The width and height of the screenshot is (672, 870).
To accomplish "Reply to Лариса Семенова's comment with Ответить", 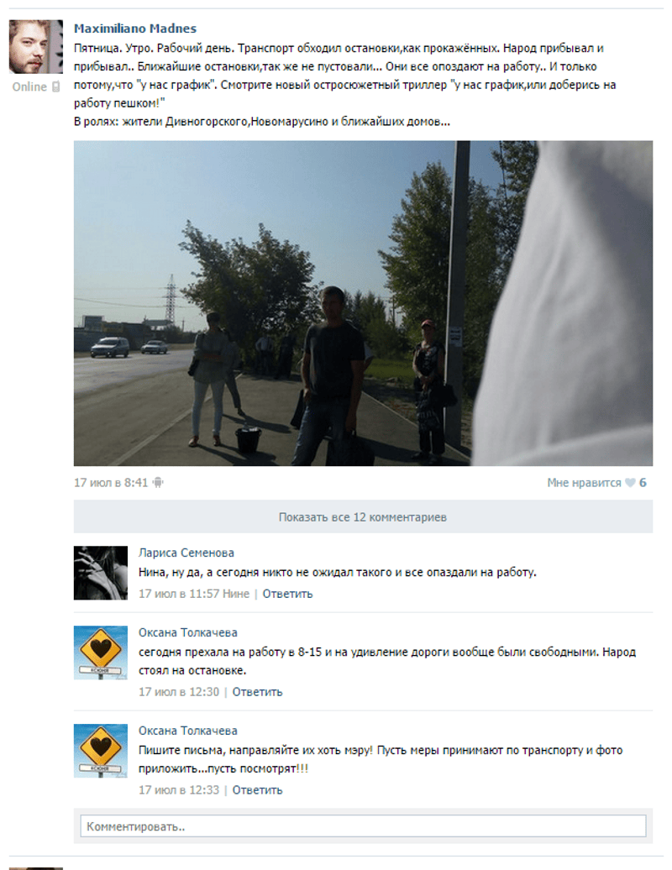I will [287, 594].
